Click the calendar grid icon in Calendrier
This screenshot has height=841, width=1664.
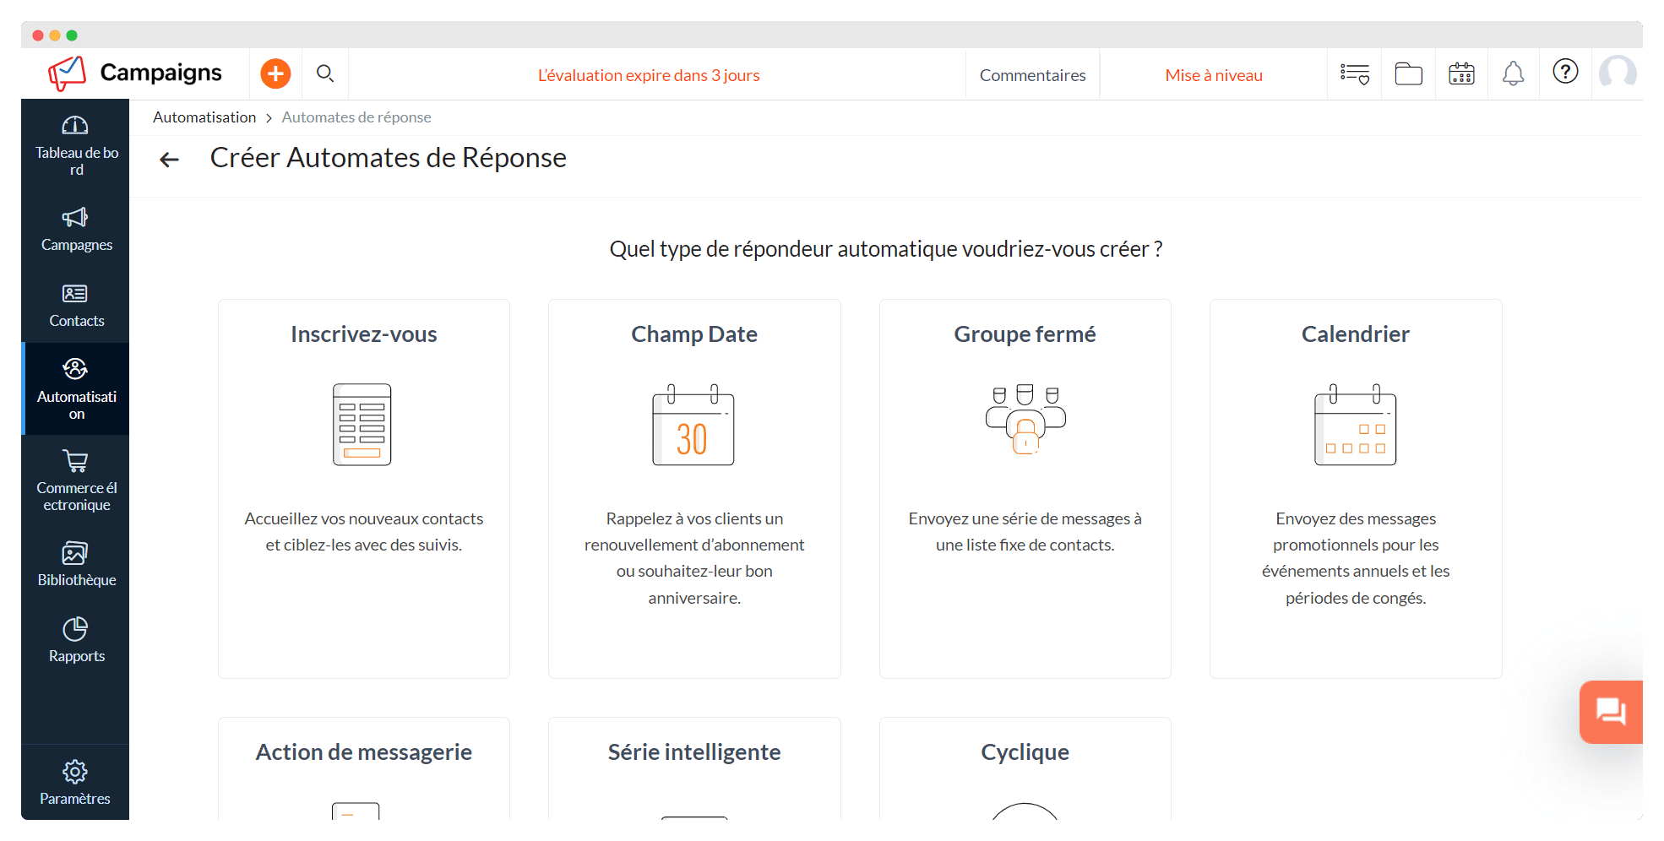tap(1355, 424)
